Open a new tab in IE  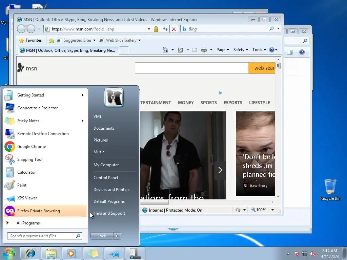click(124, 51)
